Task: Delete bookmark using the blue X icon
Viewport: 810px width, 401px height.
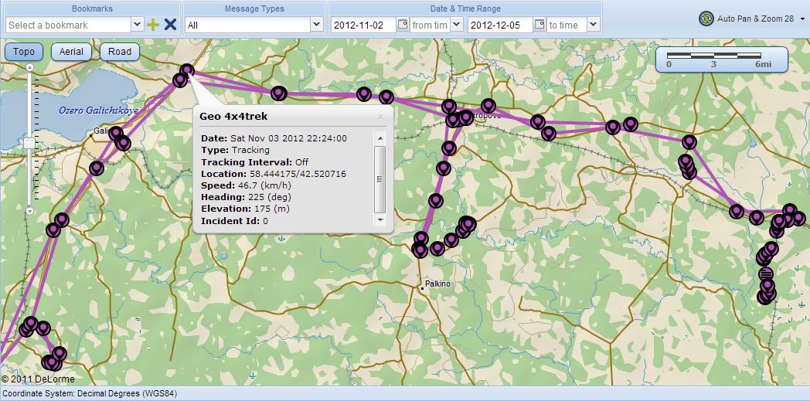Action: (x=170, y=25)
